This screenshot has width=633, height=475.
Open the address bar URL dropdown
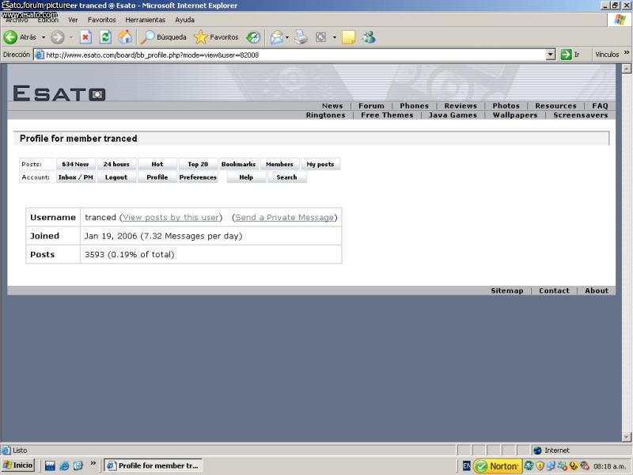(x=550, y=55)
